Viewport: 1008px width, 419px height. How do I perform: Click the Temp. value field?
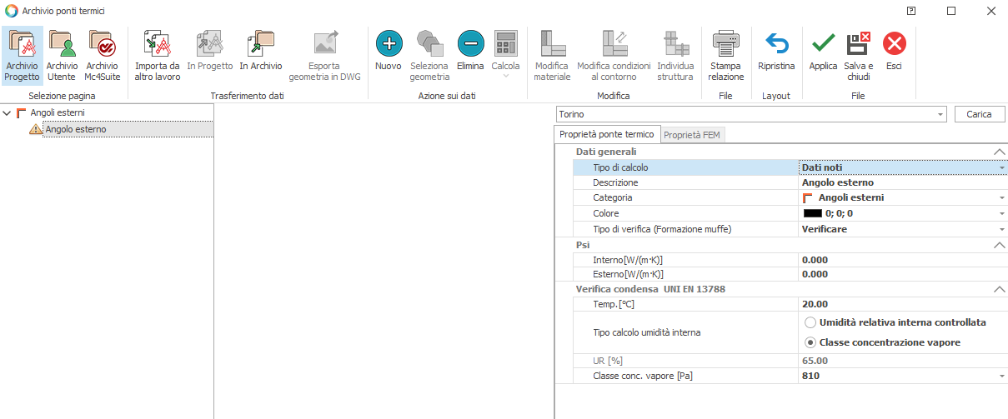[900, 304]
